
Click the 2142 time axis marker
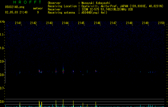coord(33,23)
